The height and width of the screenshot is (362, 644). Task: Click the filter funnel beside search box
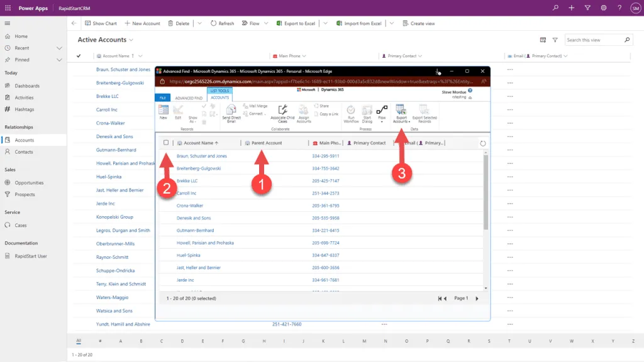555,40
